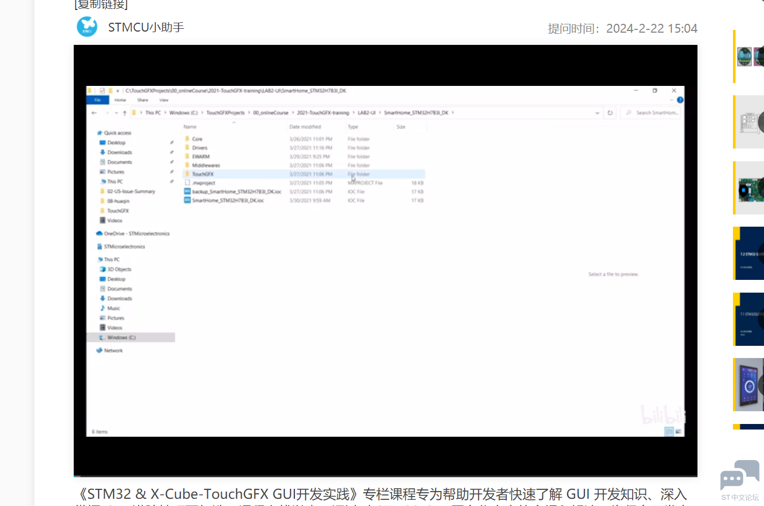Image resolution: width=764 pixels, height=506 pixels.
Task: Open the ST中文论坛 chat bubble icon
Action: tap(740, 476)
